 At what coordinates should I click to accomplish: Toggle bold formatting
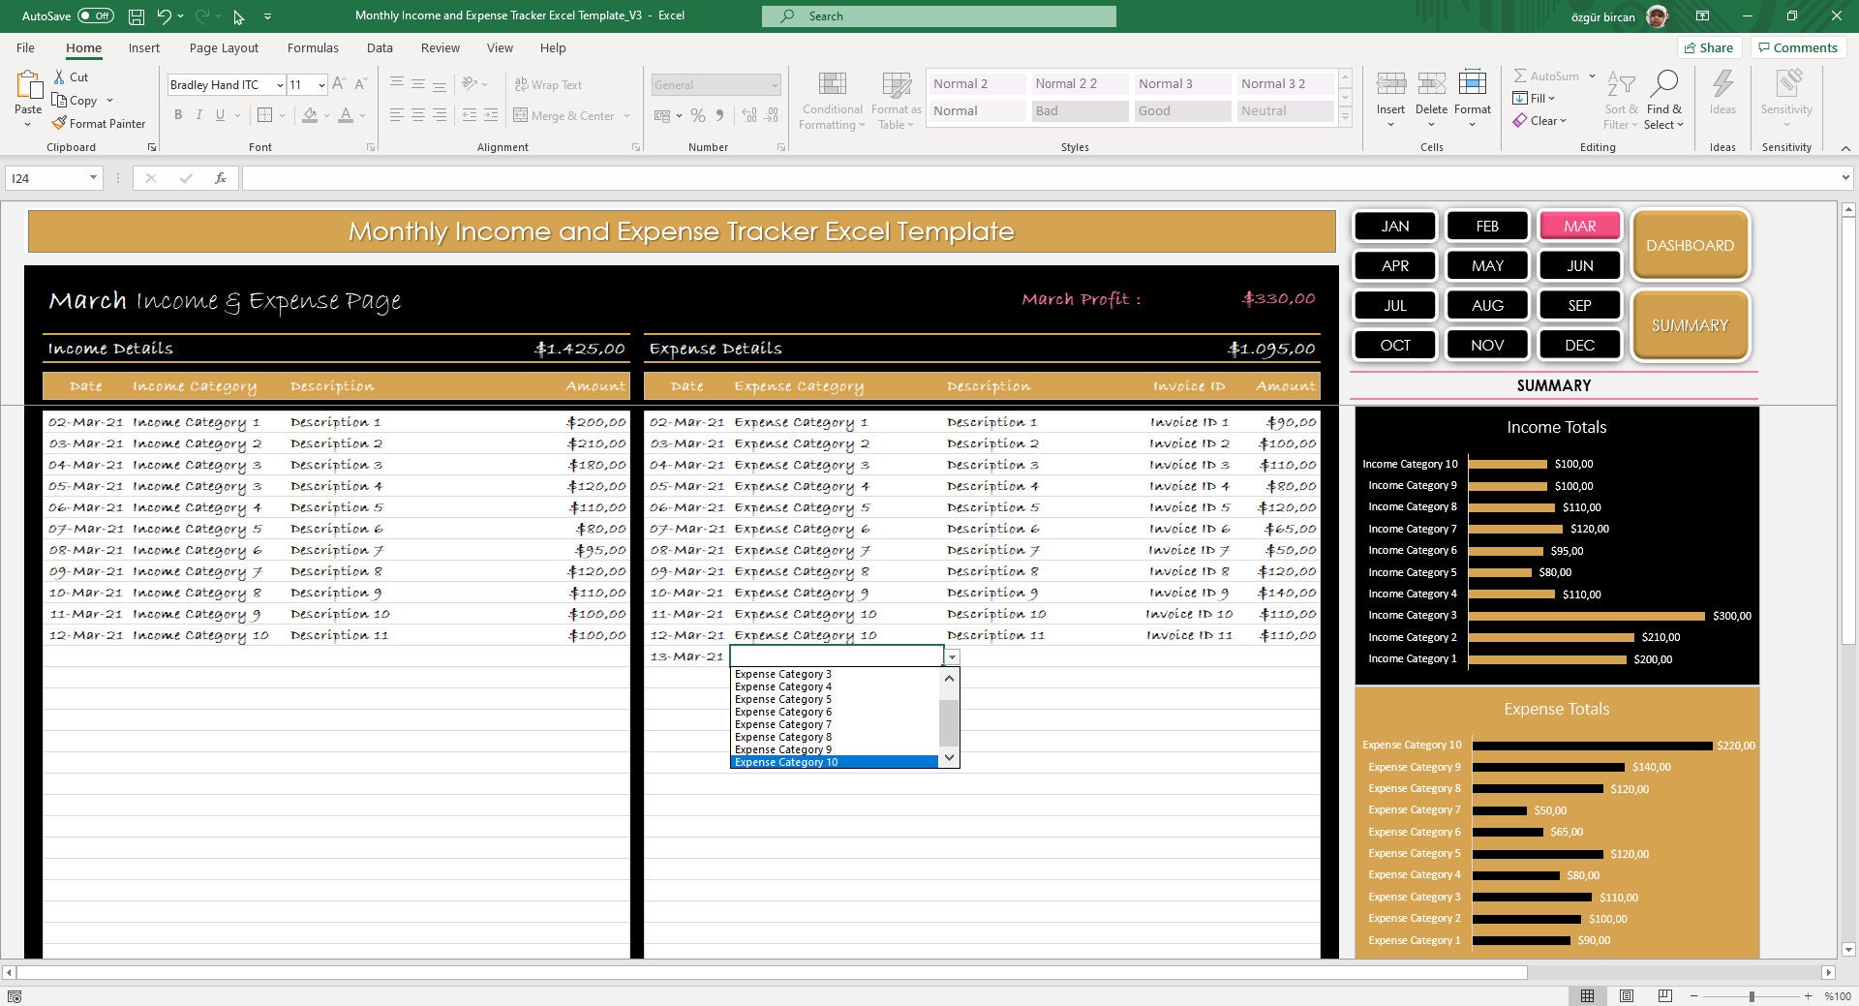coord(178,114)
